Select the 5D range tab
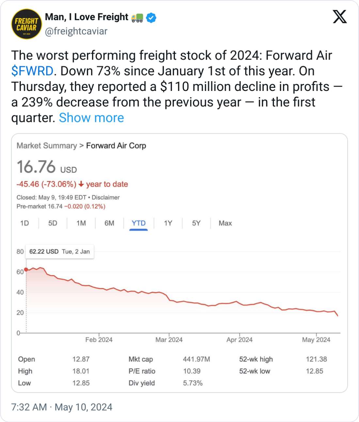The height and width of the screenshot is (422, 359). click(53, 223)
